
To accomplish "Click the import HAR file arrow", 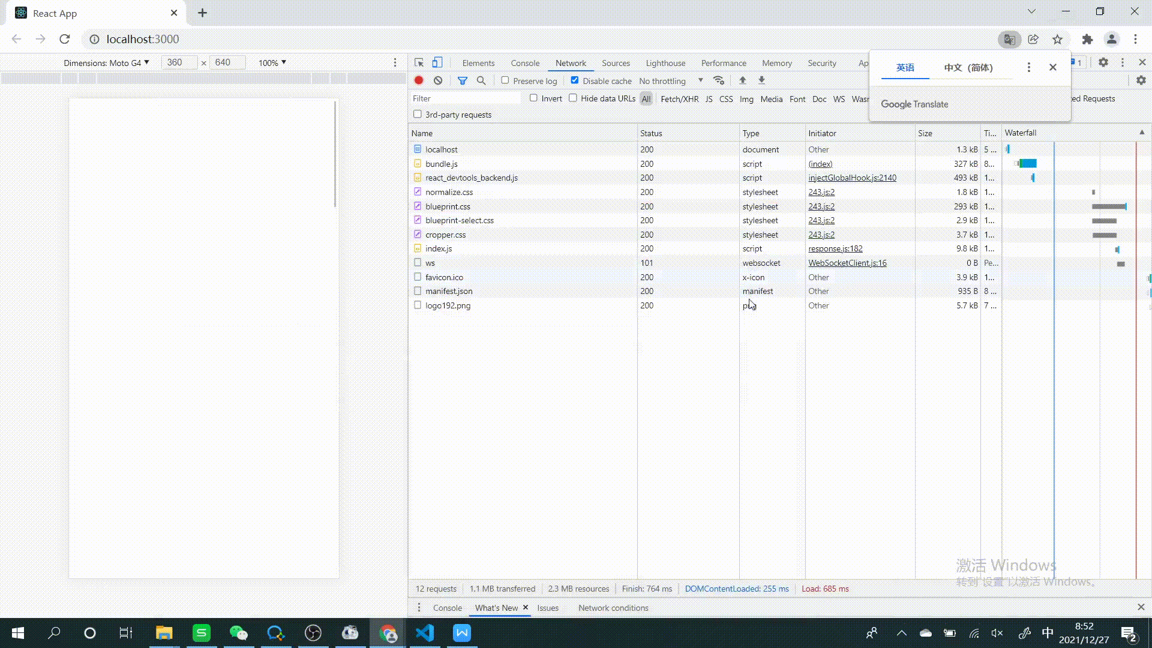I will [x=742, y=80].
